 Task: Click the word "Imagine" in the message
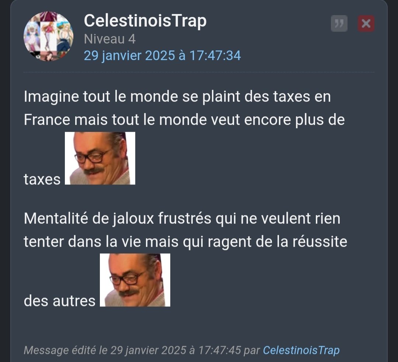click(51, 97)
